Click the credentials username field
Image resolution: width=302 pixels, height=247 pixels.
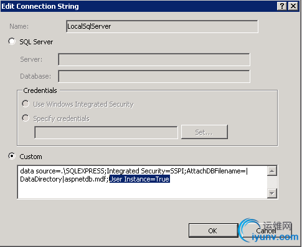106,132
